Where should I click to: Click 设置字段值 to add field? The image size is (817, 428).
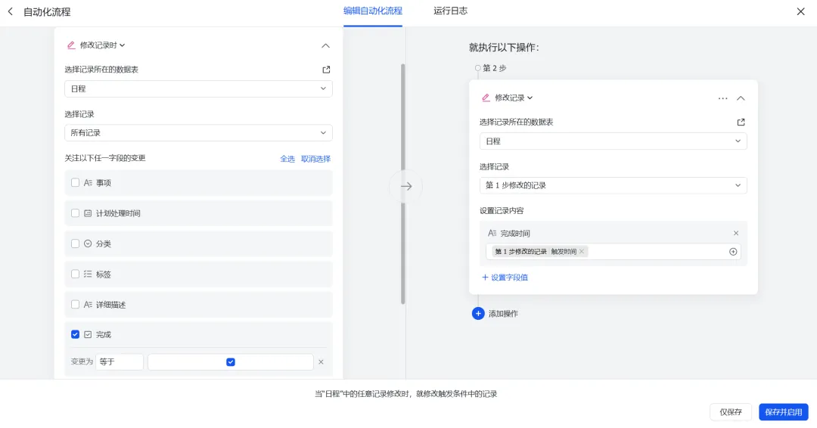coord(505,278)
